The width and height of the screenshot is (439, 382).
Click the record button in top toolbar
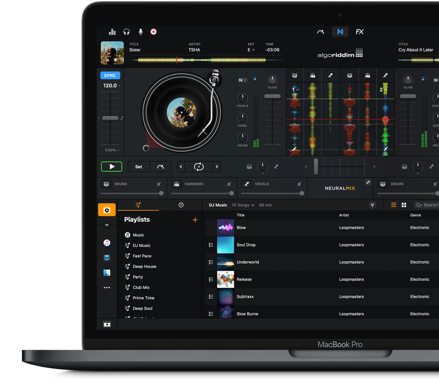[x=154, y=32]
